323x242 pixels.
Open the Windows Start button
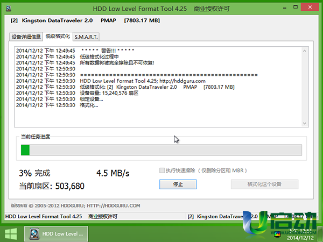(x=11, y=234)
